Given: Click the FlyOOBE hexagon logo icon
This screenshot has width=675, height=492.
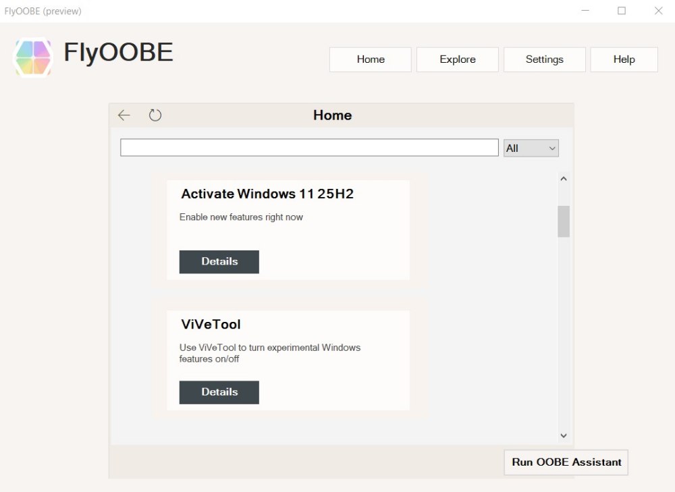Looking at the screenshot, I should pos(32,57).
